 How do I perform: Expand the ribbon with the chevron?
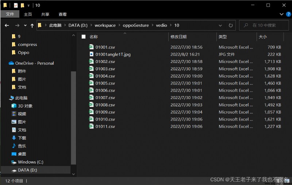coord(281,14)
